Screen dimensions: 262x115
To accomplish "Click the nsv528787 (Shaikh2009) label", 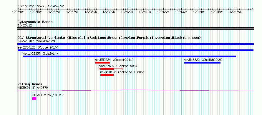I will 37,41.
